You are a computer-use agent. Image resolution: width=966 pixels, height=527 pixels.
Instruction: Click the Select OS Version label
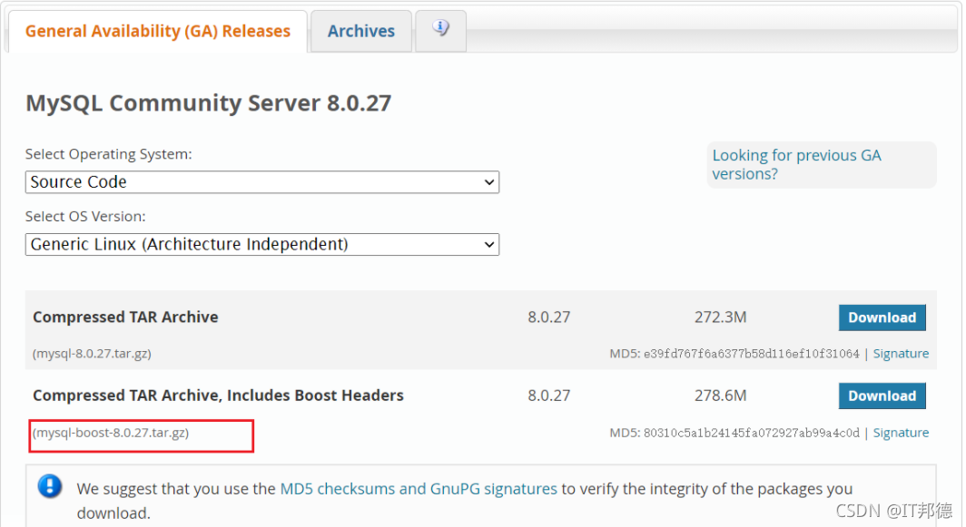tap(85, 217)
